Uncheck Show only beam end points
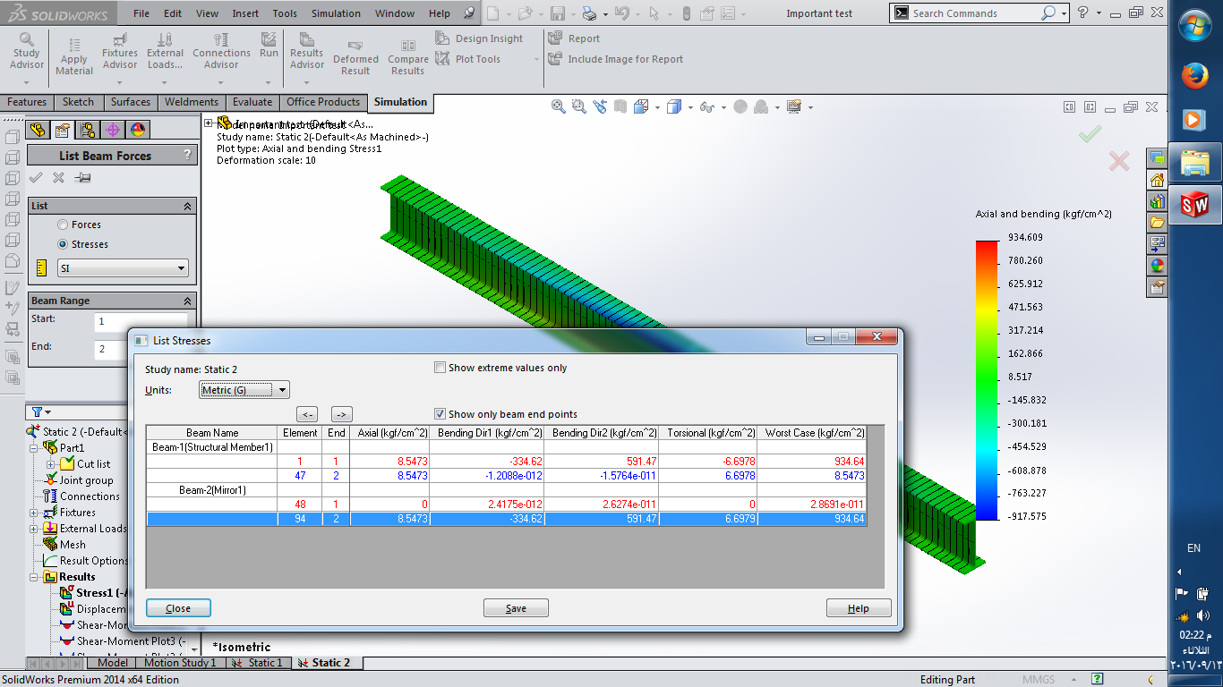Screen dimensions: 1223x687 [440, 414]
